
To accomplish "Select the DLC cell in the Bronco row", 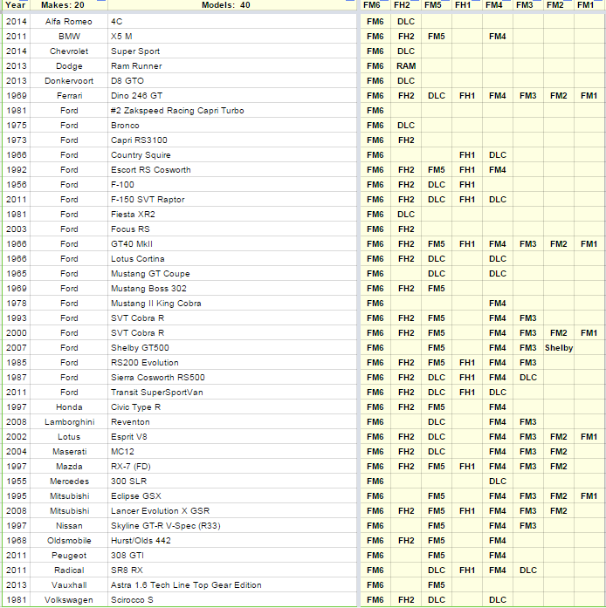I will 406,126.
